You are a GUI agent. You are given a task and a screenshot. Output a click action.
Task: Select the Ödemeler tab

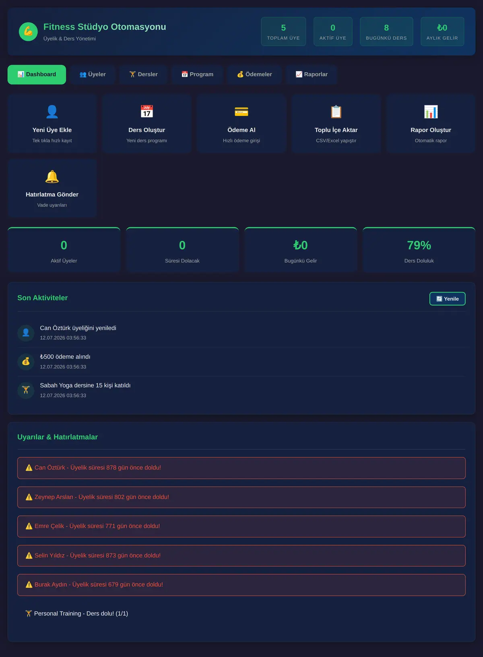[254, 74]
